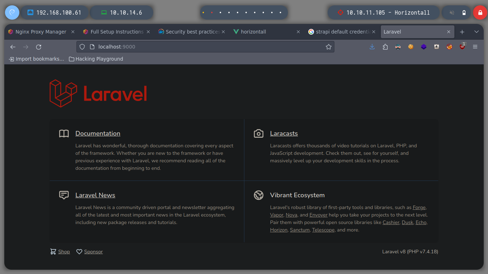Follow the Nova link
The height and width of the screenshot is (274, 488).
292,215
